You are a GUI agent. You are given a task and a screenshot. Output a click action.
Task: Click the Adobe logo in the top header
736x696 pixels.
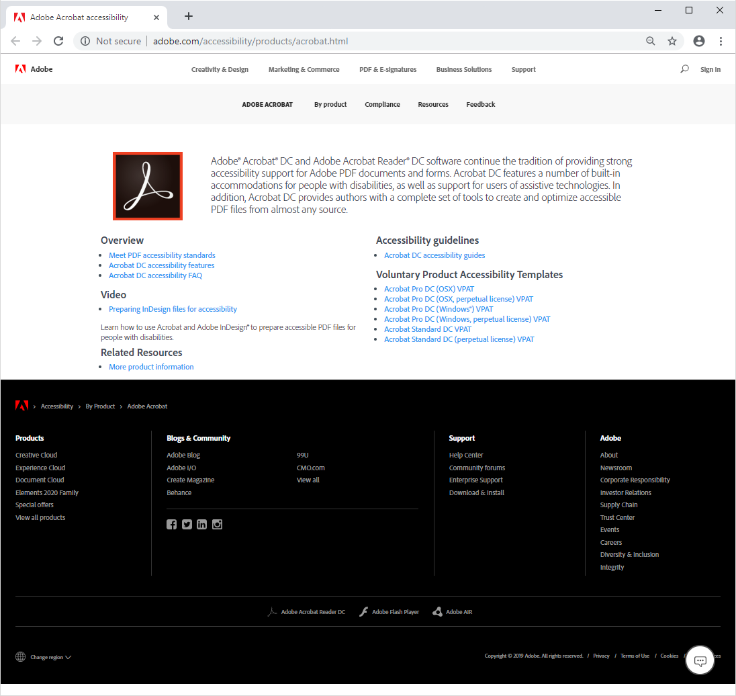point(34,69)
